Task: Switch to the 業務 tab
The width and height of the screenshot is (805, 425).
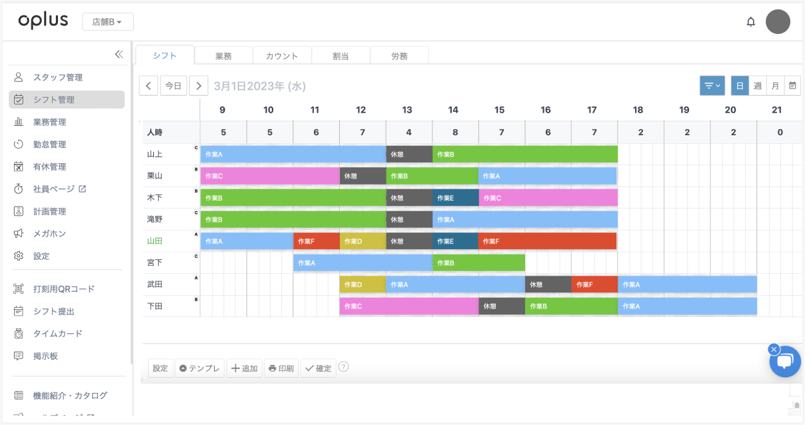Action: pos(223,56)
